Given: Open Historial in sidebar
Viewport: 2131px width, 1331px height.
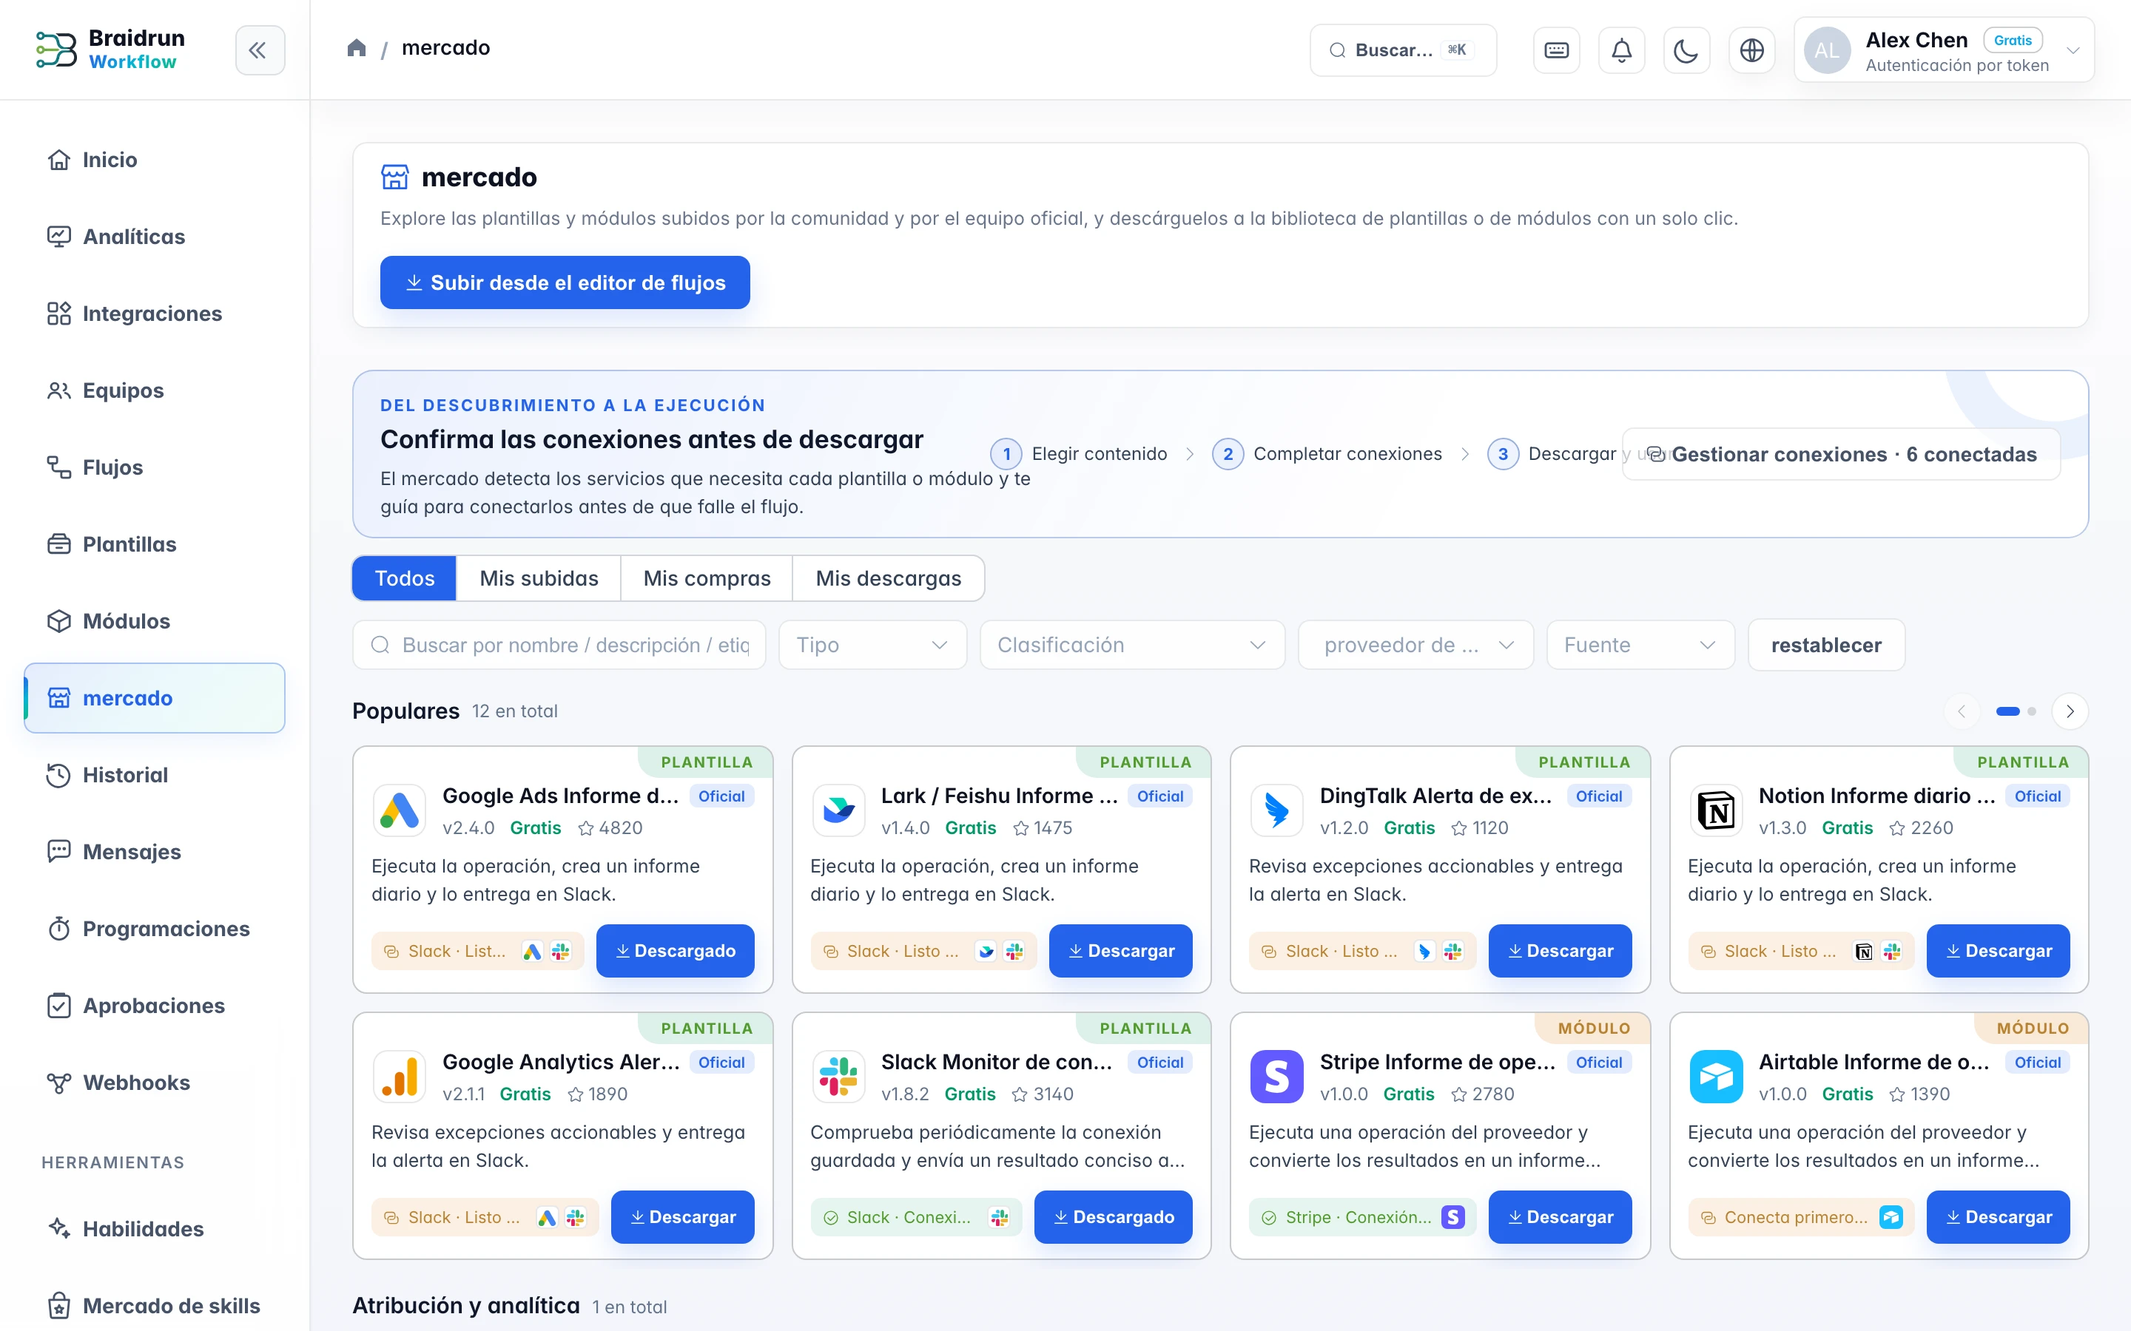Looking at the screenshot, I should [x=154, y=775].
